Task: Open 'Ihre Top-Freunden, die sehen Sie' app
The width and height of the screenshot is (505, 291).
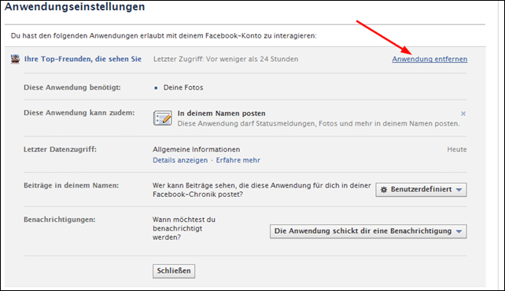Action: tap(83, 59)
